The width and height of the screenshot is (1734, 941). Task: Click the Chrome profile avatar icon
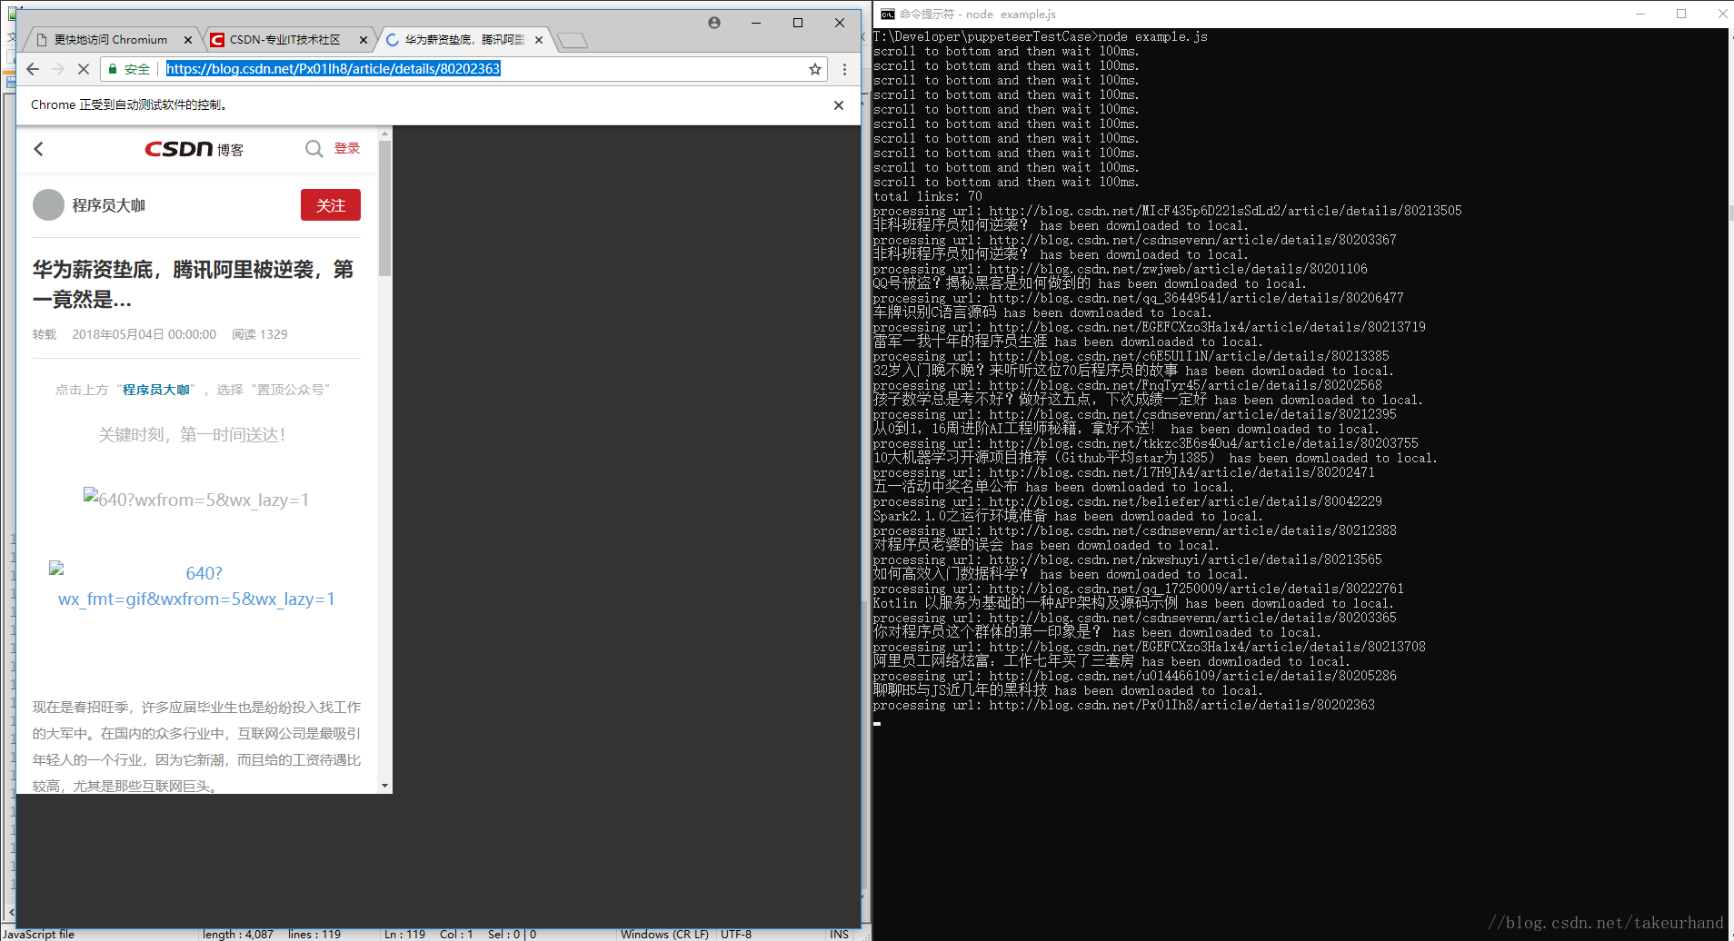(714, 23)
